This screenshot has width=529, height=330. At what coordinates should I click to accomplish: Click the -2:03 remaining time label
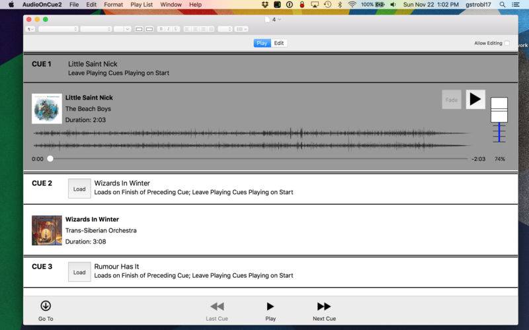point(478,159)
